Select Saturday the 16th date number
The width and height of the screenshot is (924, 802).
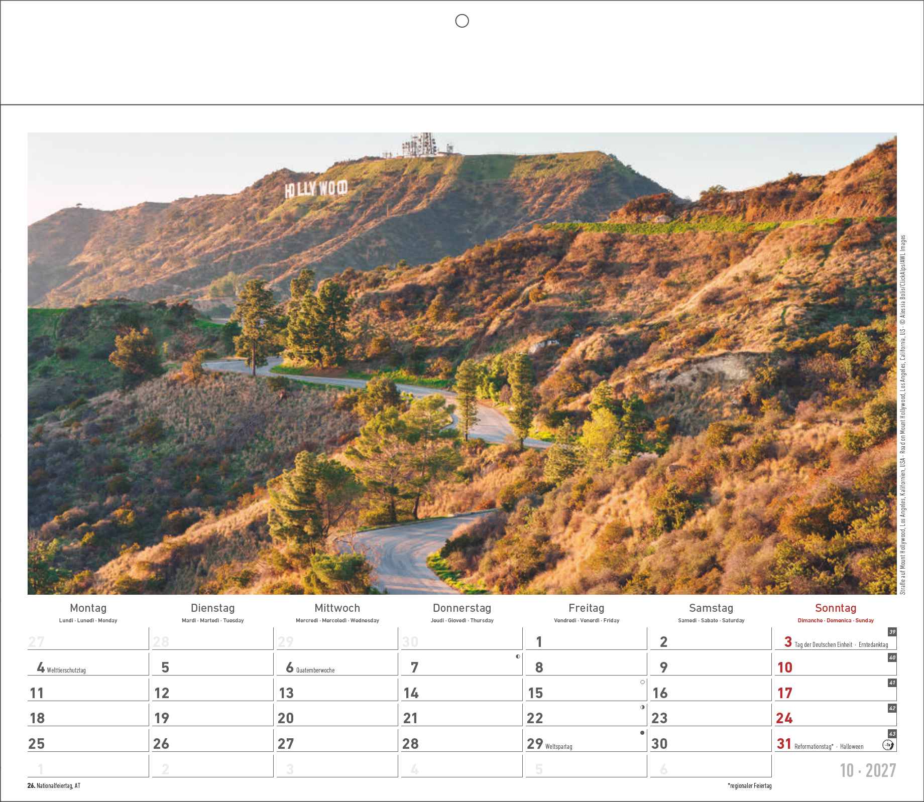[660, 693]
